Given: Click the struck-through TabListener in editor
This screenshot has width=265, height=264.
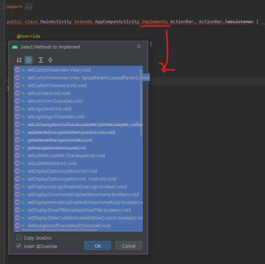Looking at the screenshot, I should [x=239, y=22].
